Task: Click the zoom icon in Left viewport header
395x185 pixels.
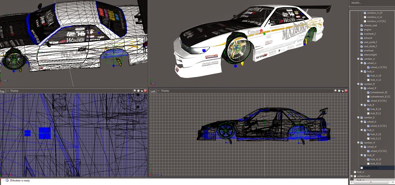Action: 336,91
